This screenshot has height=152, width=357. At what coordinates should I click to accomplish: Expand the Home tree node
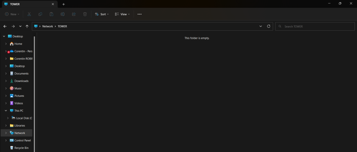[x=6, y=44]
